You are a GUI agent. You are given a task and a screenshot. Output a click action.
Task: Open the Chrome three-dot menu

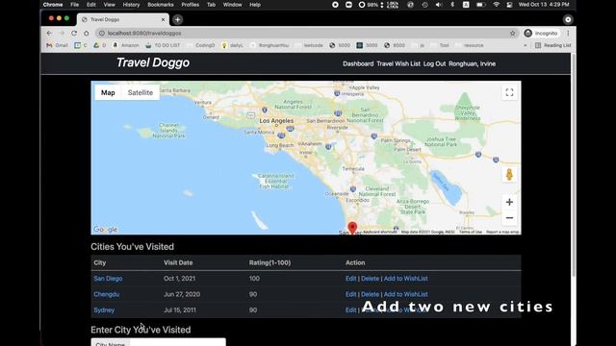[x=568, y=34]
